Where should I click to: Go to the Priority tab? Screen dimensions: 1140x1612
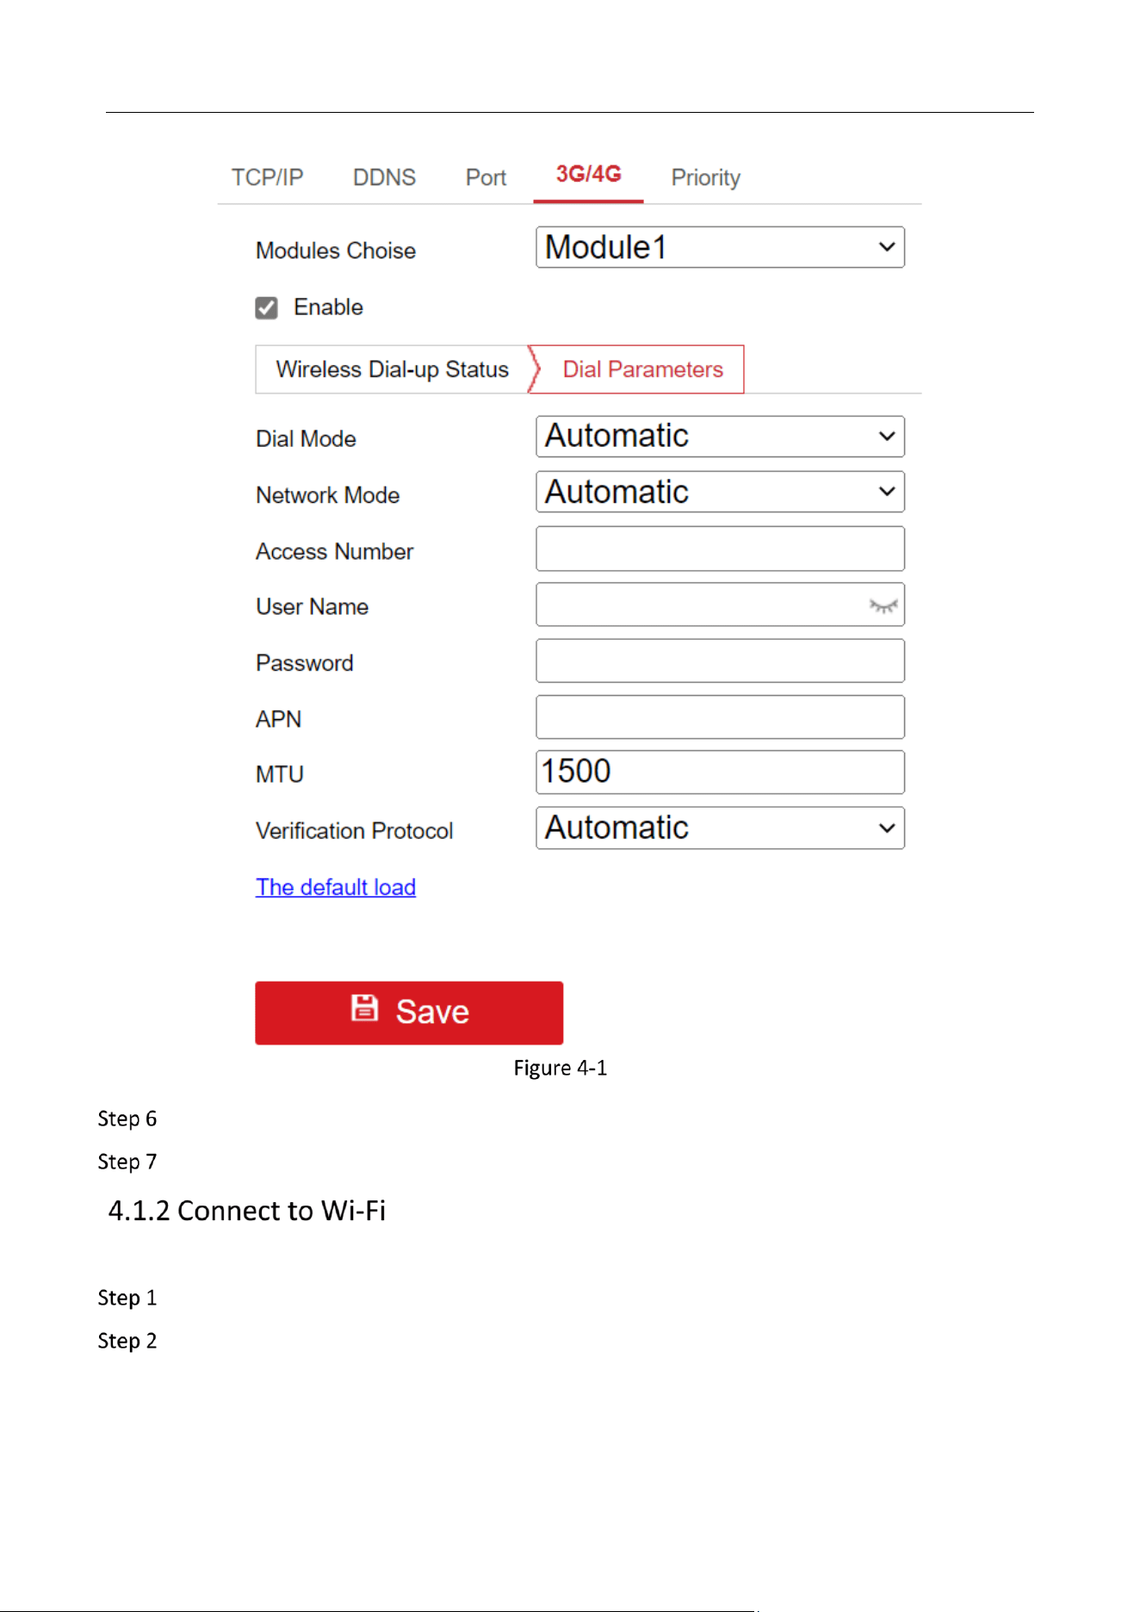pyautogui.click(x=705, y=177)
